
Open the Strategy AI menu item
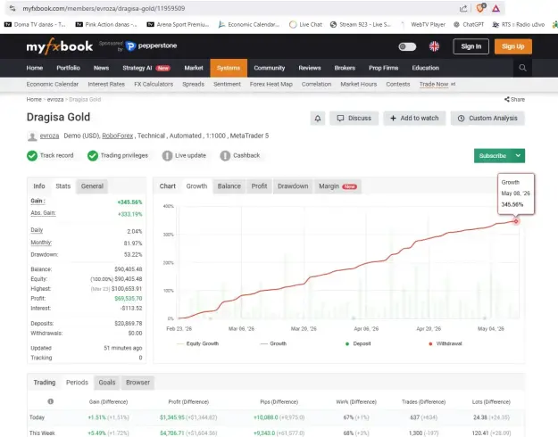pyautogui.click(x=146, y=68)
